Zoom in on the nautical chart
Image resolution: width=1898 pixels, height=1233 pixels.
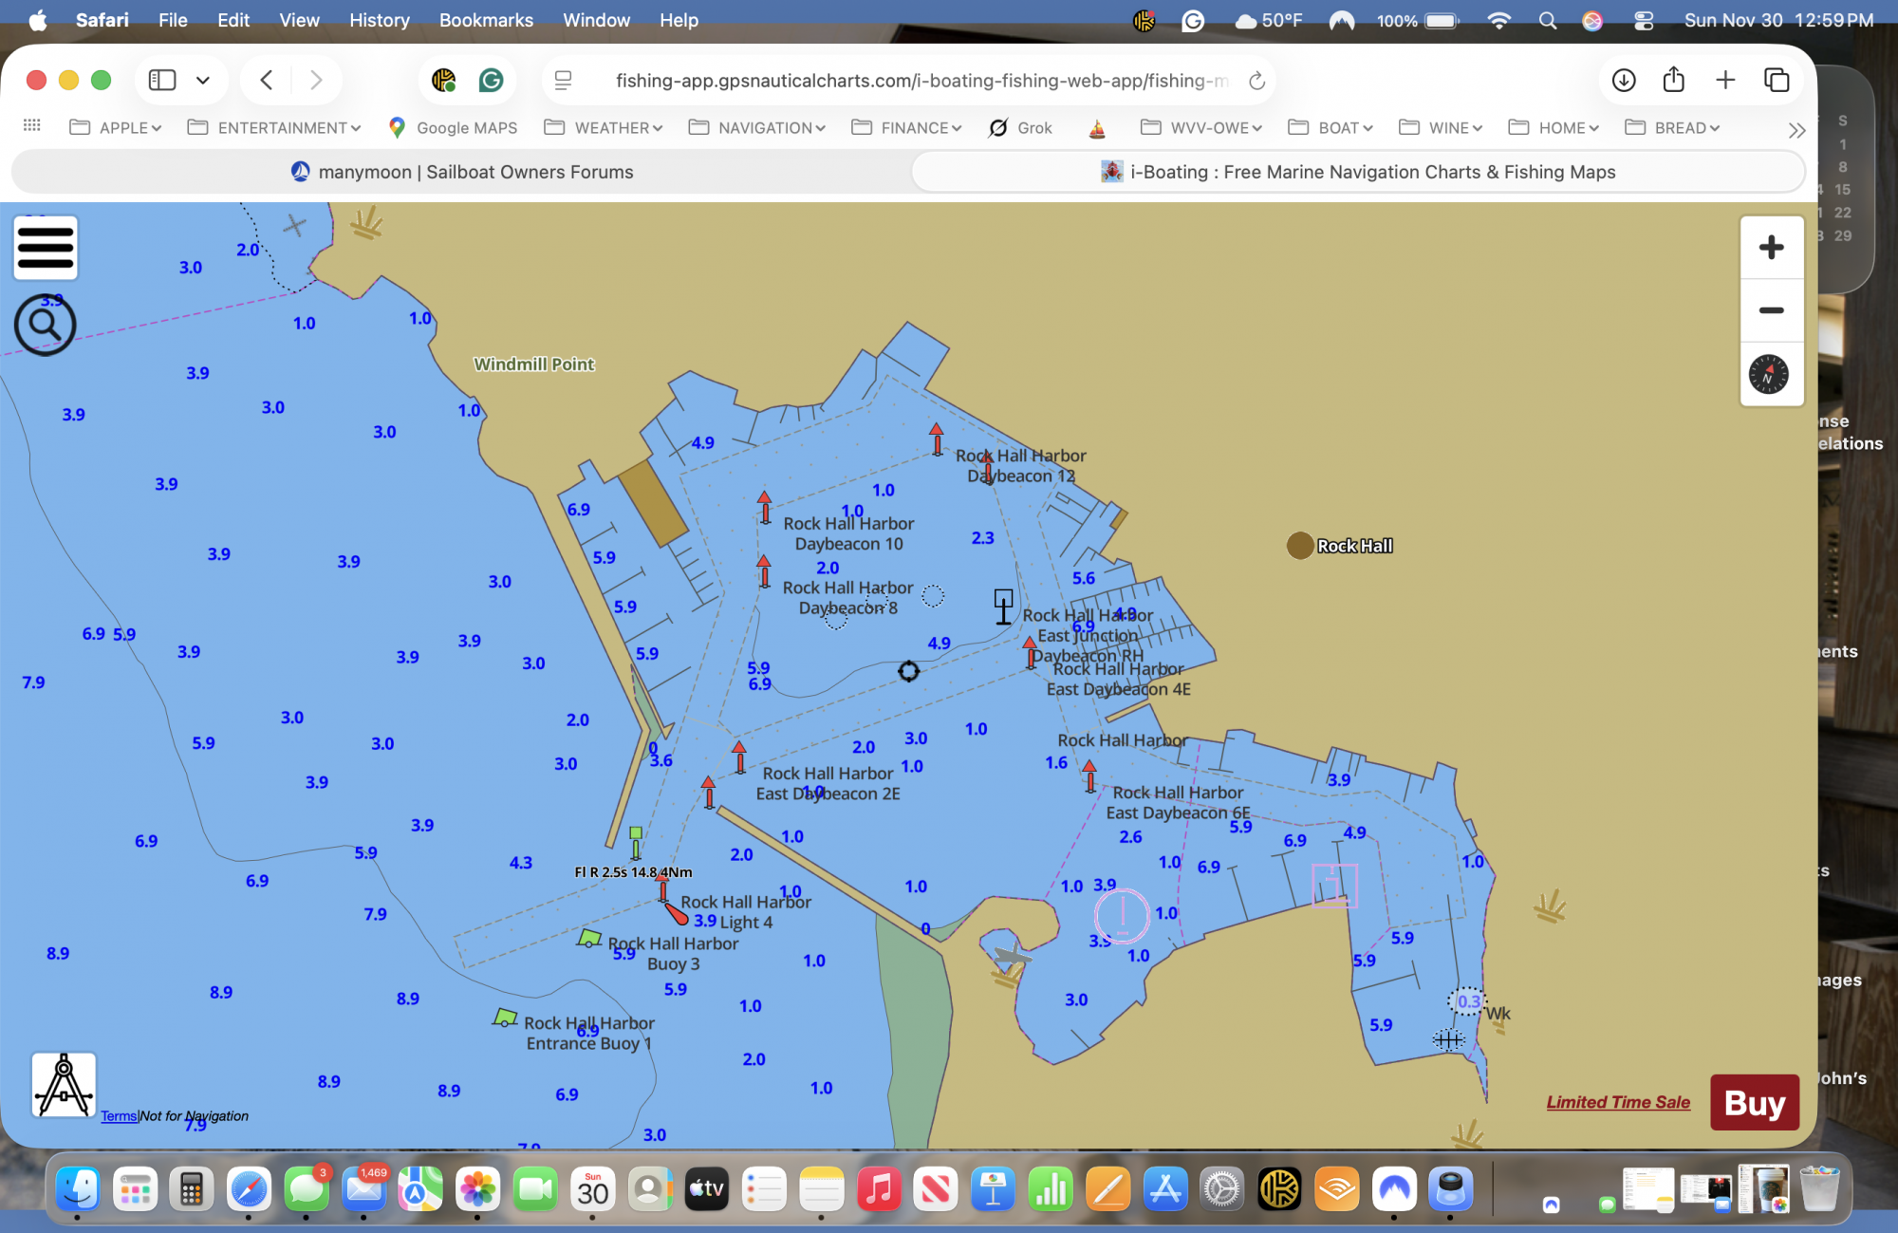click(x=1771, y=247)
